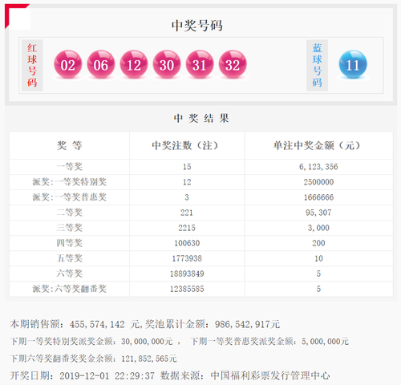Select the 六等奖 count 18893849
This screenshot has width=401, height=385.
tap(187, 274)
